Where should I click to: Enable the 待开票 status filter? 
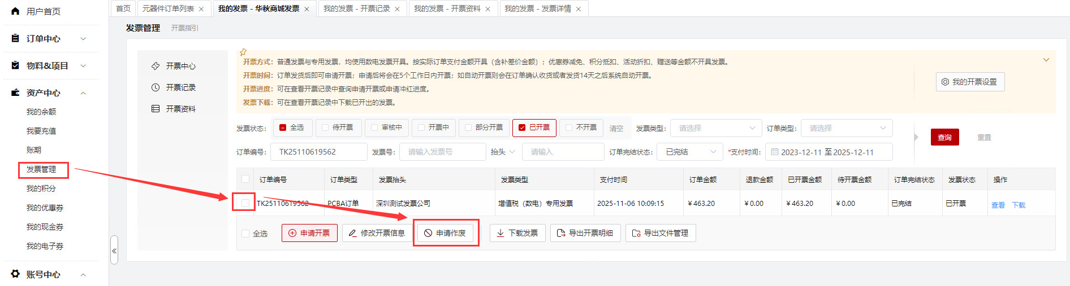[x=325, y=127]
